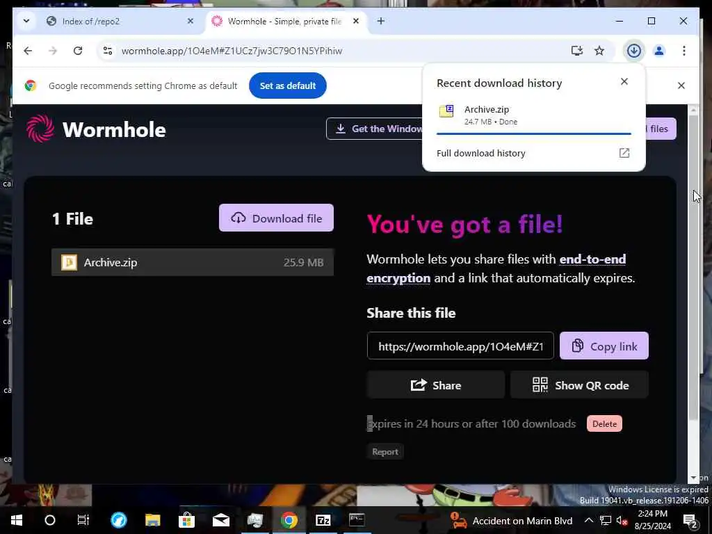Open the clock and date flyout
712x534 pixels.
pos(652,520)
